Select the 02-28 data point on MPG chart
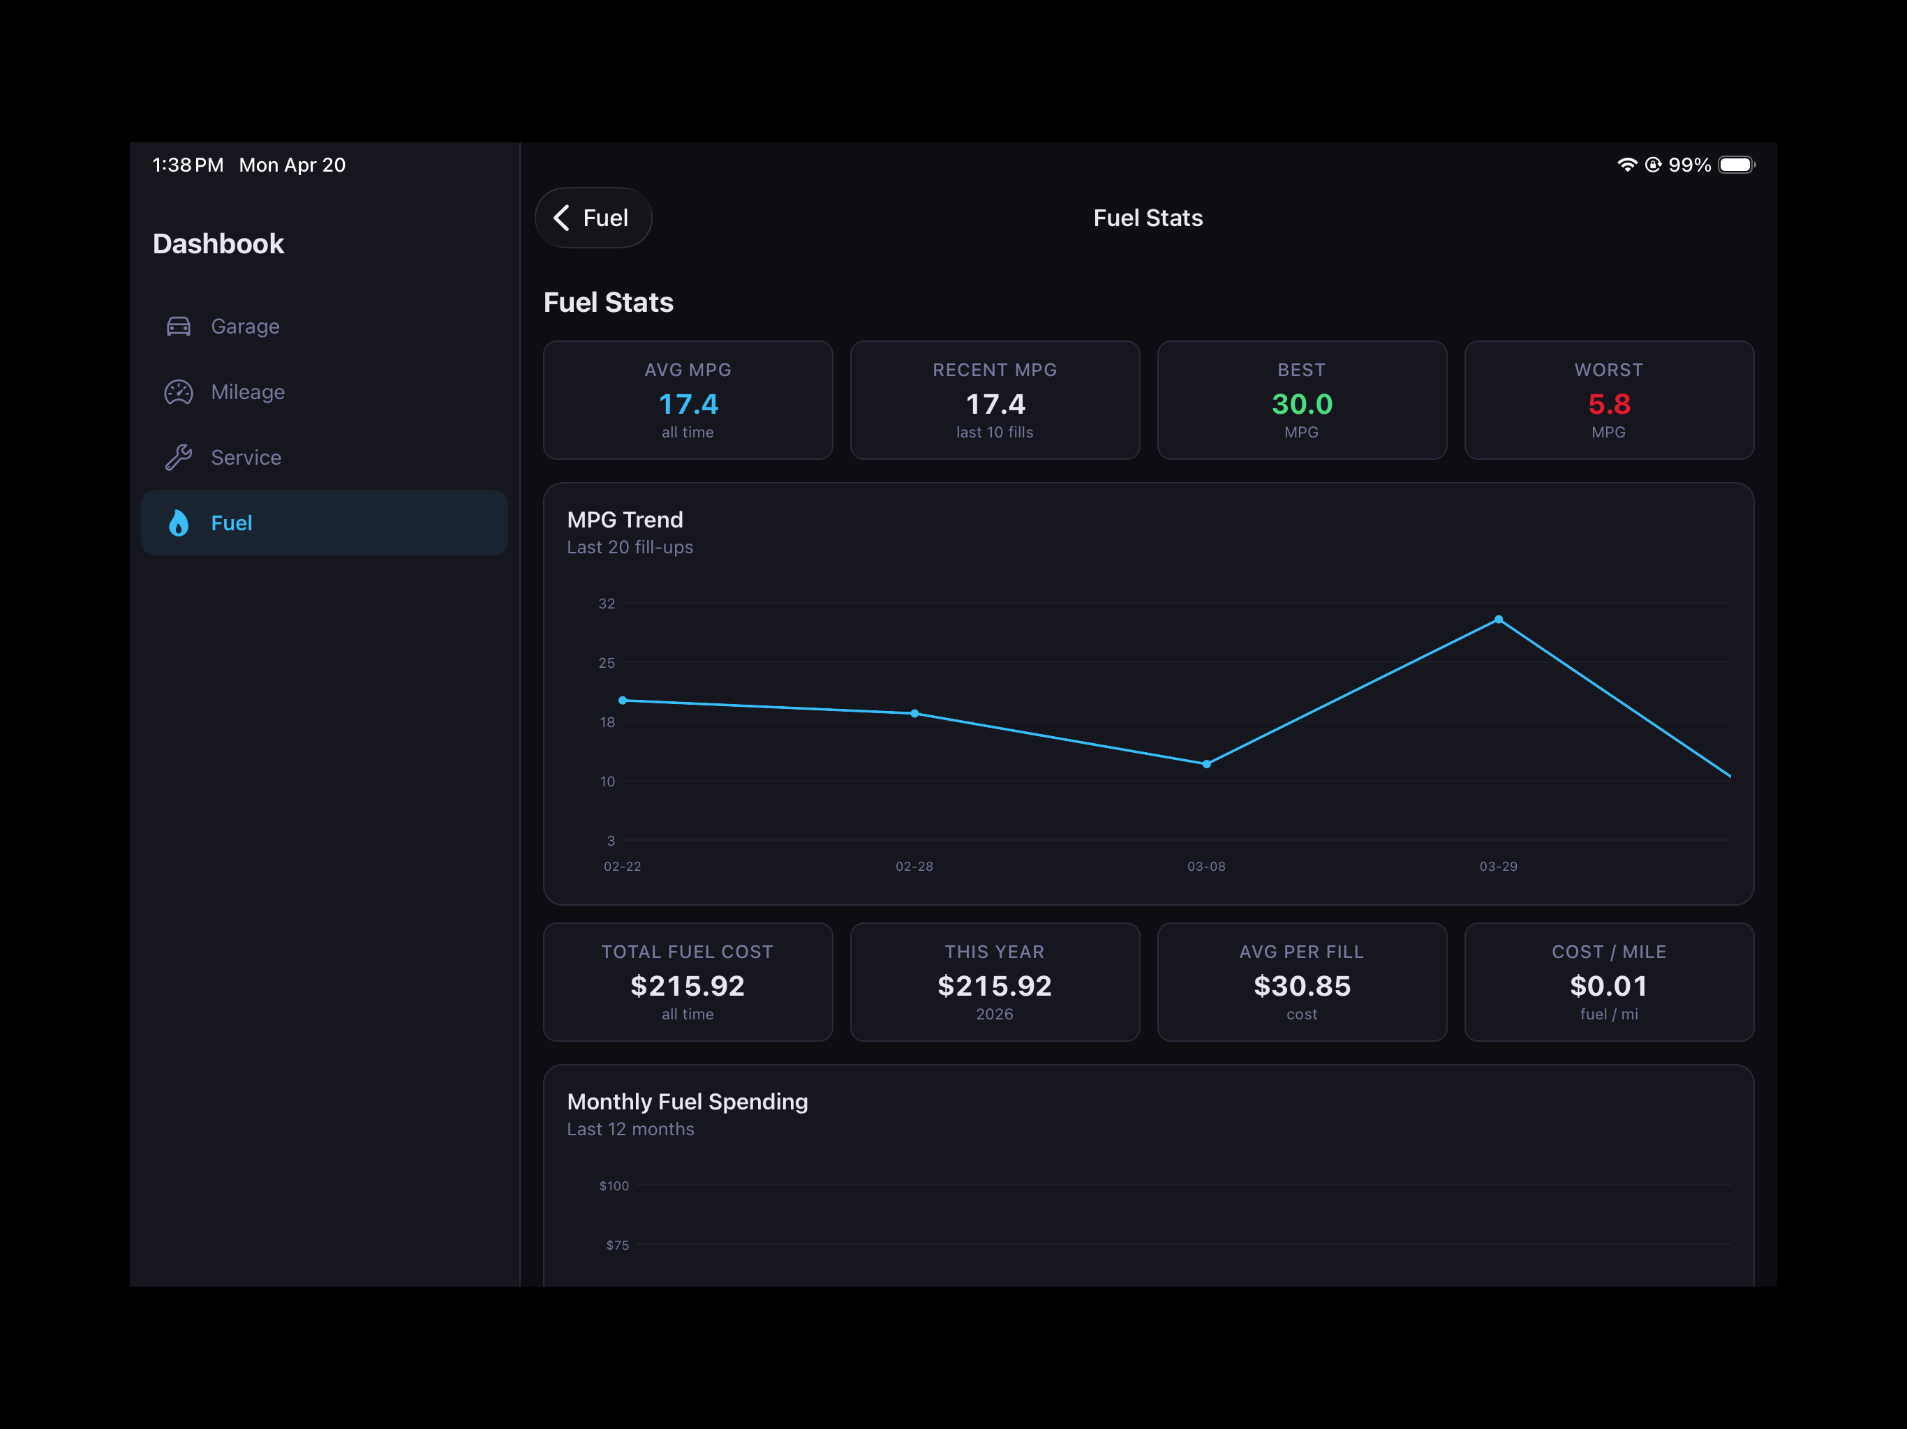The image size is (1907, 1429). pyautogui.click(x=914, y=714)
